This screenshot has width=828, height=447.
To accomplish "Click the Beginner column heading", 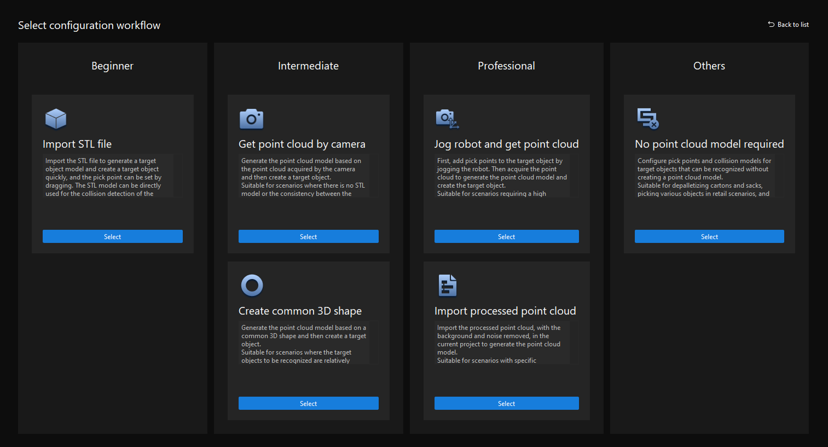I will [x=112, y=66].
